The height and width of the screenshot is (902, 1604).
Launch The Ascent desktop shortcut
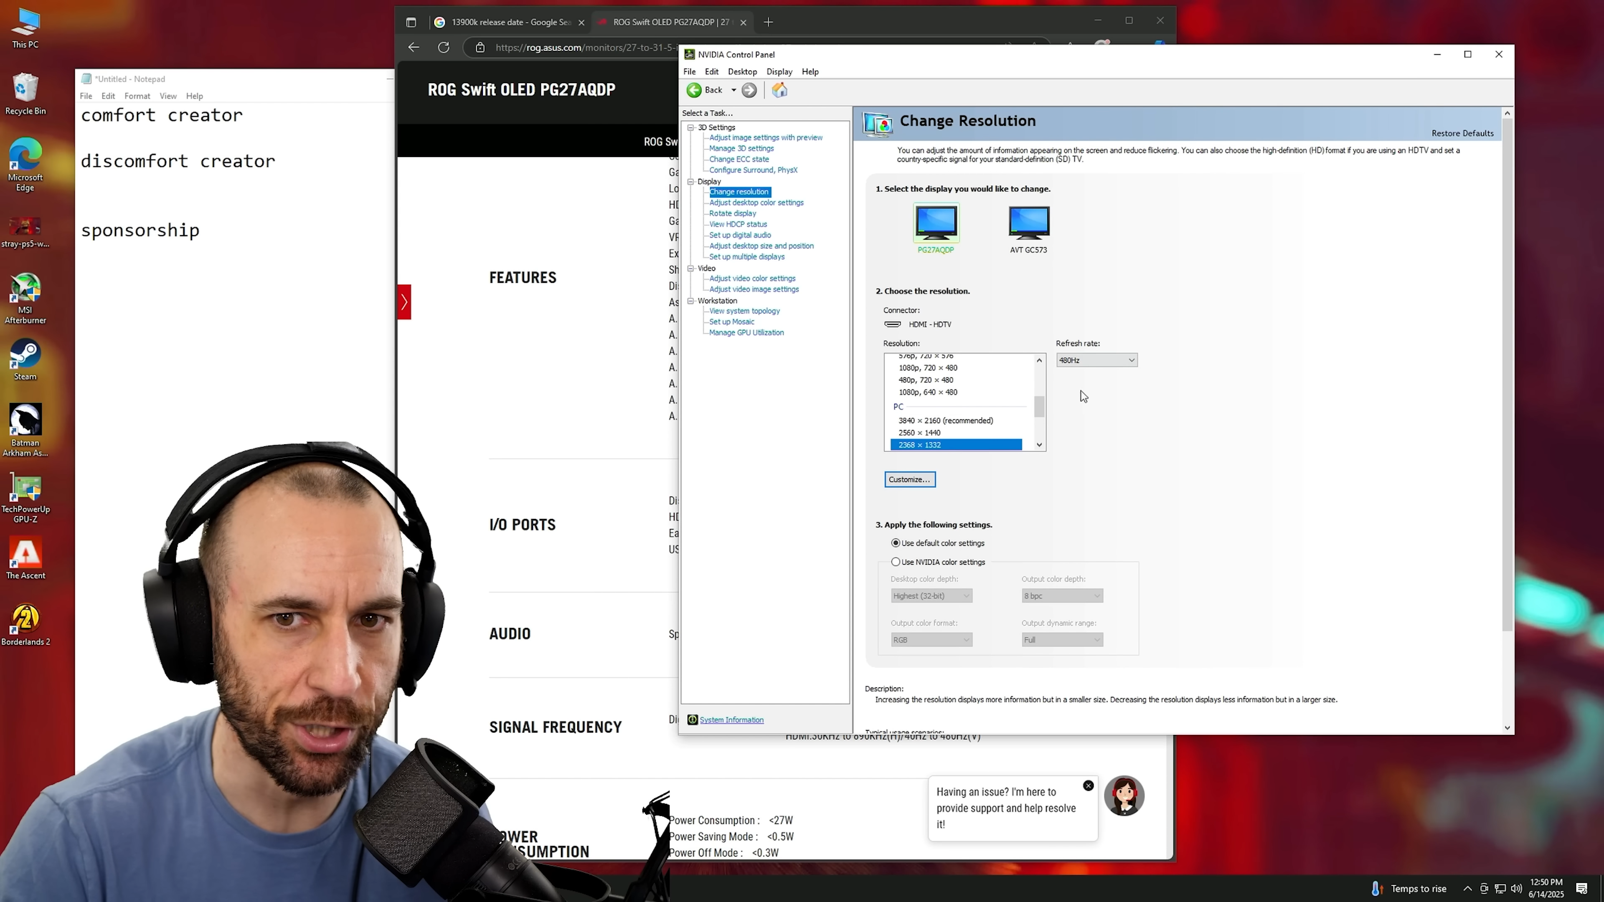pyautogui.click(x=25, y=558)
